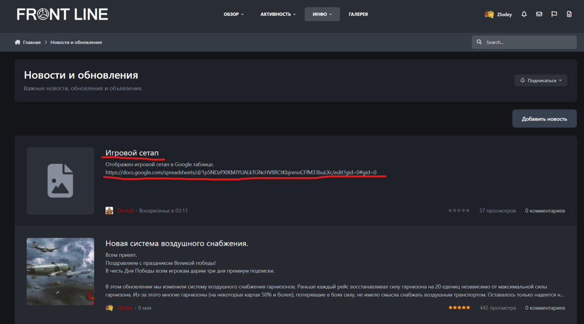584x324 pixels.
Task: Click the Добавить новость button
Action: click(x=544, y=119)
